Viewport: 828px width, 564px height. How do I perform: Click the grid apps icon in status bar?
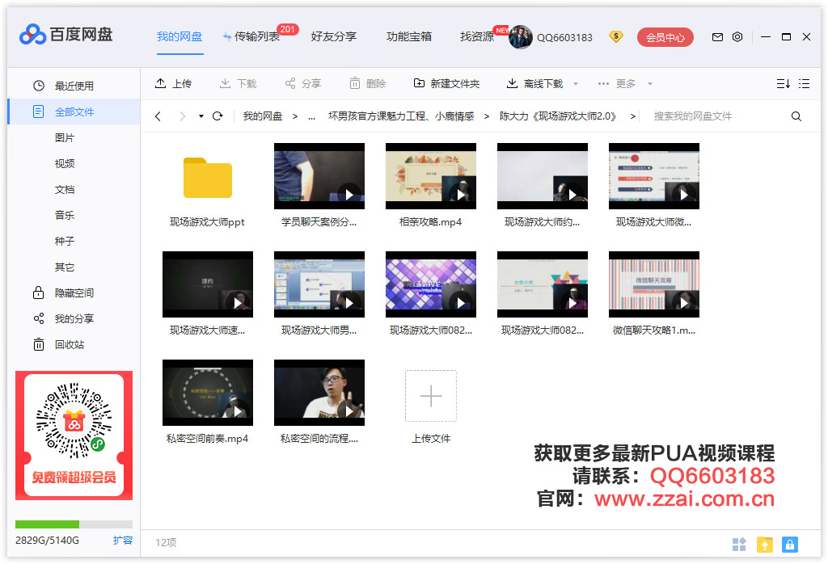(x=739, y=544)
